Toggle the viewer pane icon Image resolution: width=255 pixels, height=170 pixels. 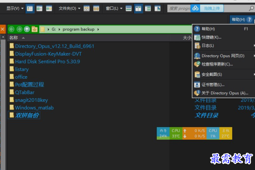157,8
